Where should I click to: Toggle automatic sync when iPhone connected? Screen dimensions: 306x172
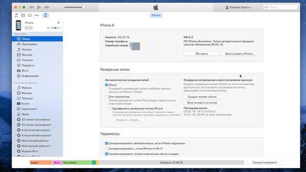[x=106, y=143]
